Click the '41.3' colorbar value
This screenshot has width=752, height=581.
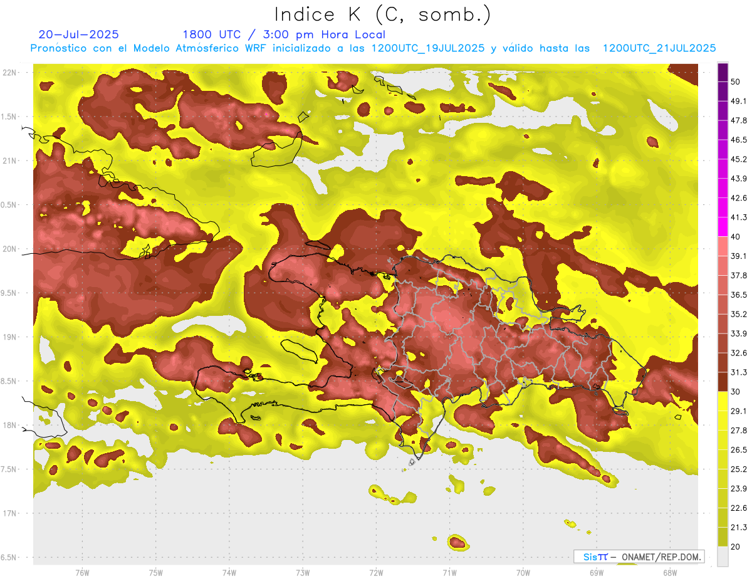739,217
